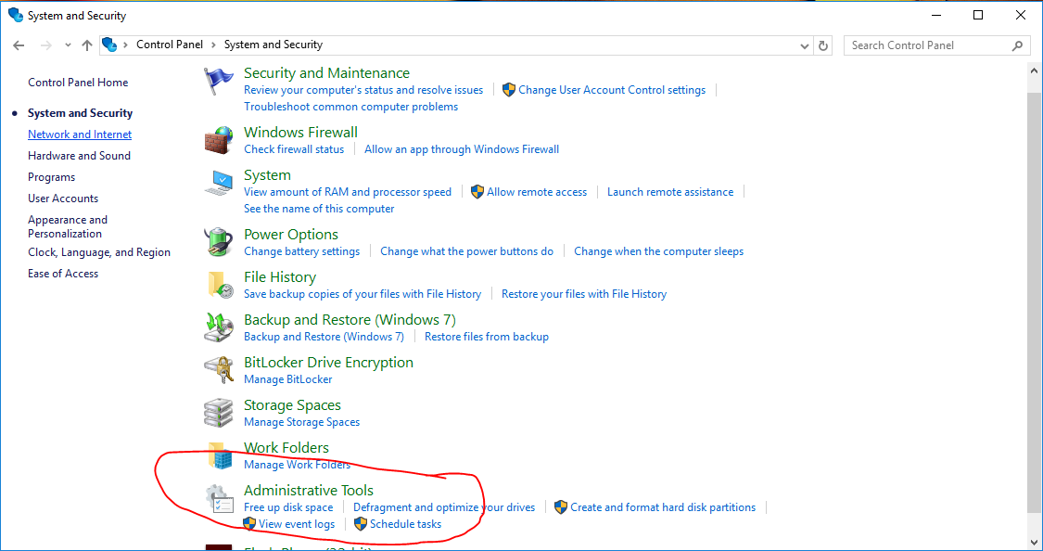Click the refresh button beside address bar
The image size is (1043, 551).
pos(823,45)
